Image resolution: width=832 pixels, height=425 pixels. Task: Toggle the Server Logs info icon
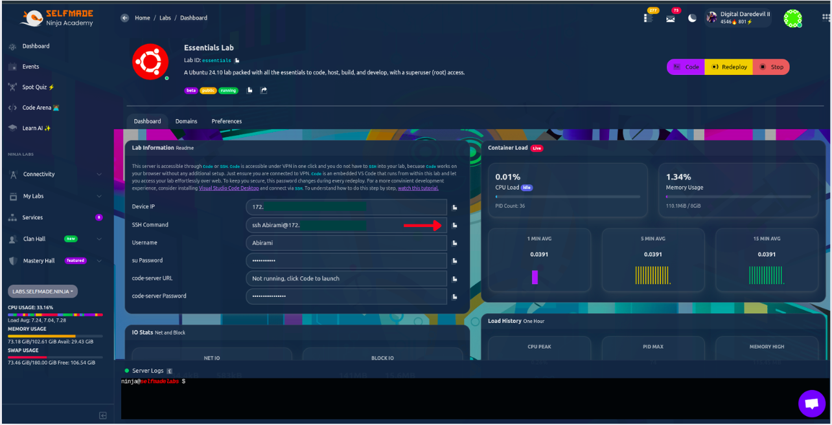(x=170, y=371)
